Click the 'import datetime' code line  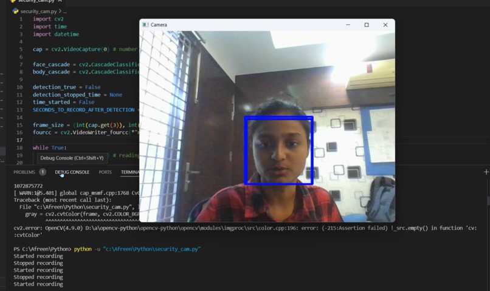point(56,35)
